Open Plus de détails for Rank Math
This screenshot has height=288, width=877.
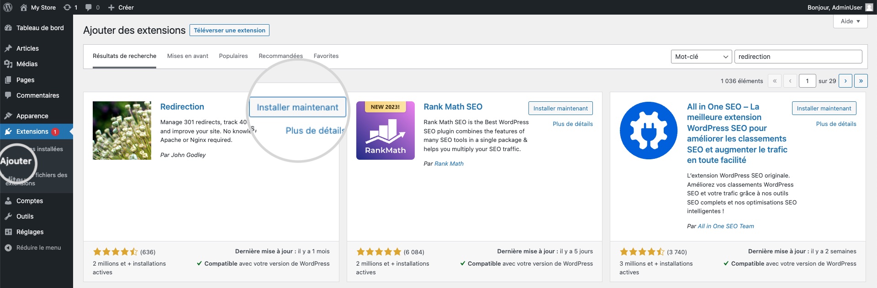pos(573,124)
